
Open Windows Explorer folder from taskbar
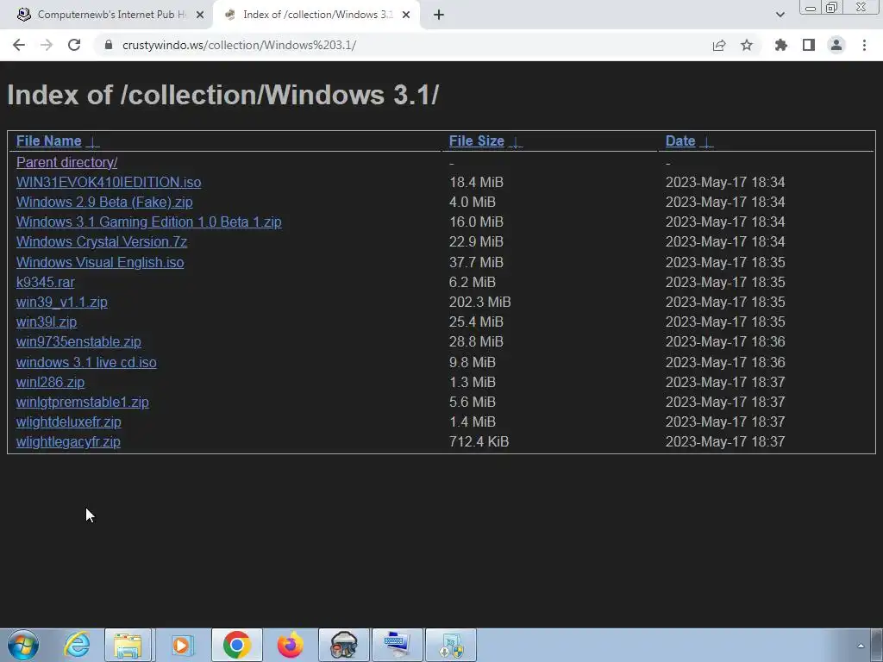[128, 645]
